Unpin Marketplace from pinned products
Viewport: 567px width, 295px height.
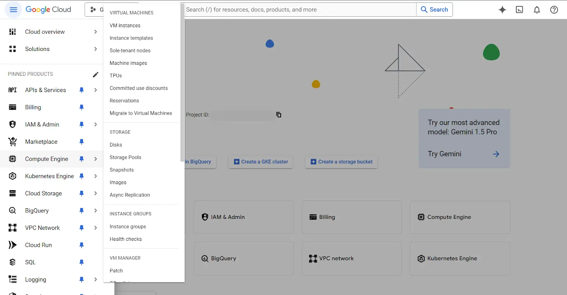82,142
